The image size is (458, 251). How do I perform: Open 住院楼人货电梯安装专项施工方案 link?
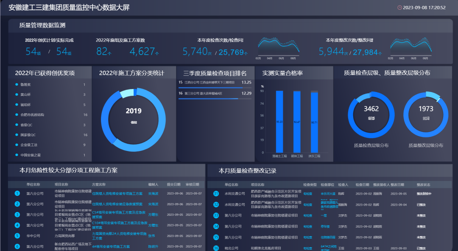(118, 193)
